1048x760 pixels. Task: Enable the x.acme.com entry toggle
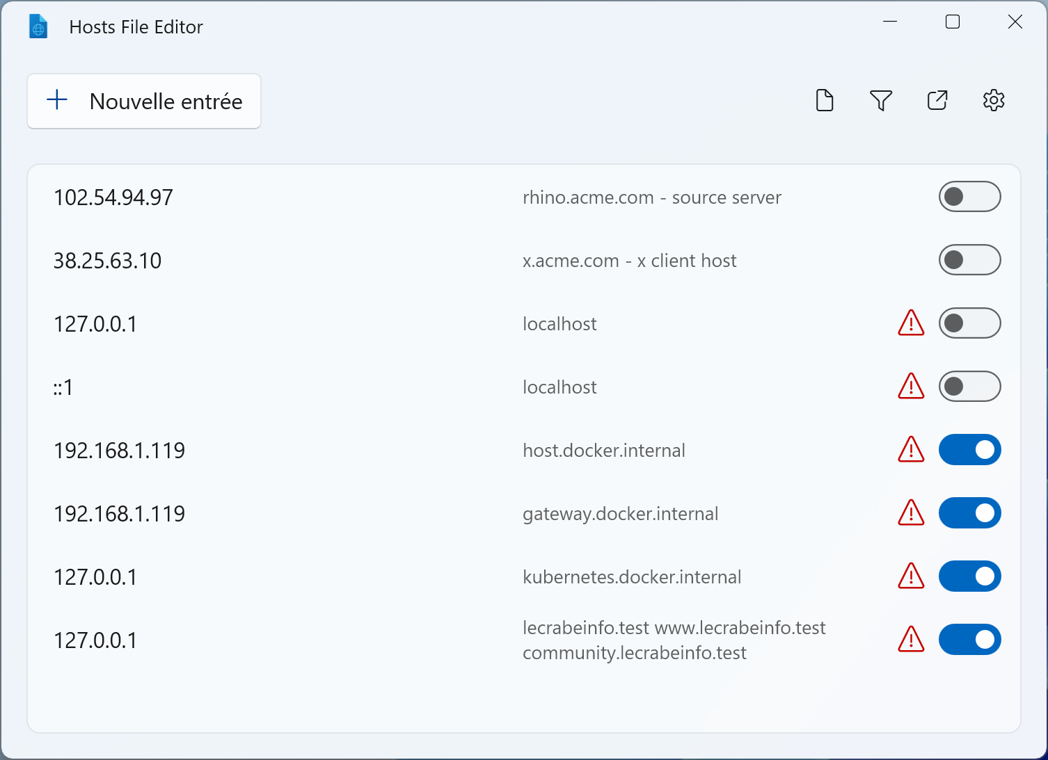coord(969,260)
